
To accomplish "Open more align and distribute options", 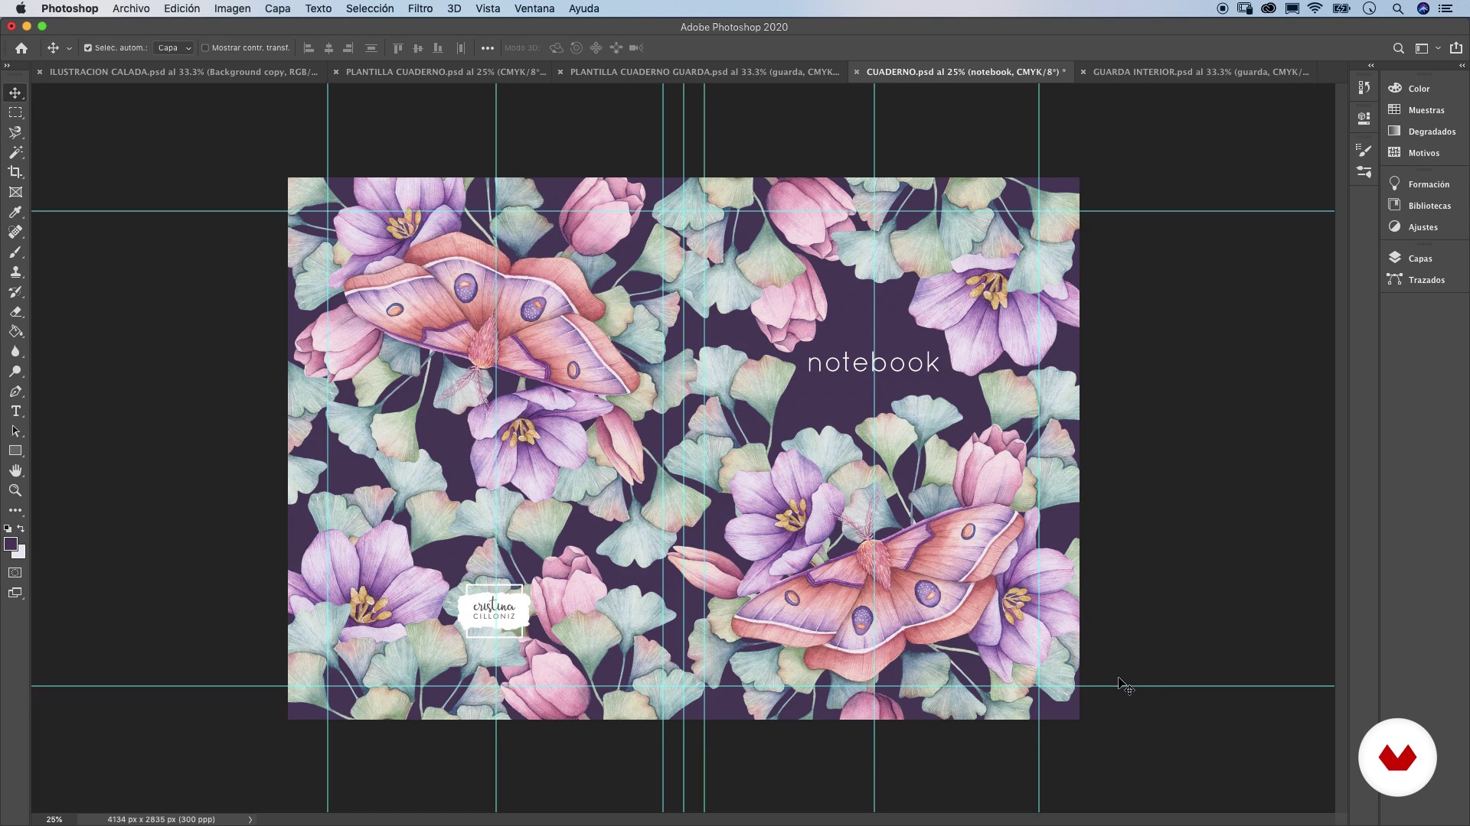I will (x=488, y=48).
